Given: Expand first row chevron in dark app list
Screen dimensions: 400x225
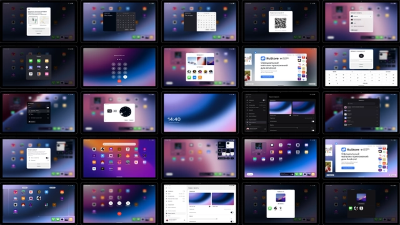Looking at the screenshot, I should point(377,107).
